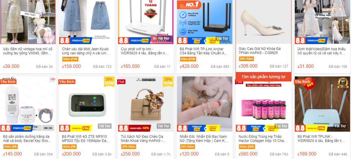Click the 'Tìm sản phẩm tương tự' button
This screenshot has width=351, height=159.
(263, 77)
